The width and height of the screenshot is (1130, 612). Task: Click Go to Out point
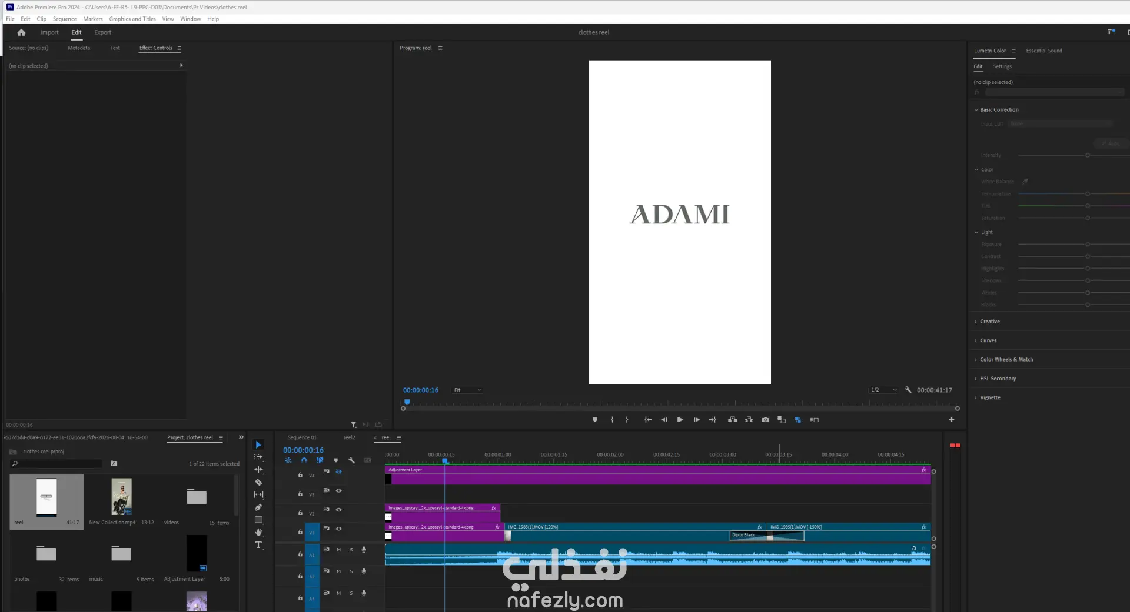click(713, 420)
